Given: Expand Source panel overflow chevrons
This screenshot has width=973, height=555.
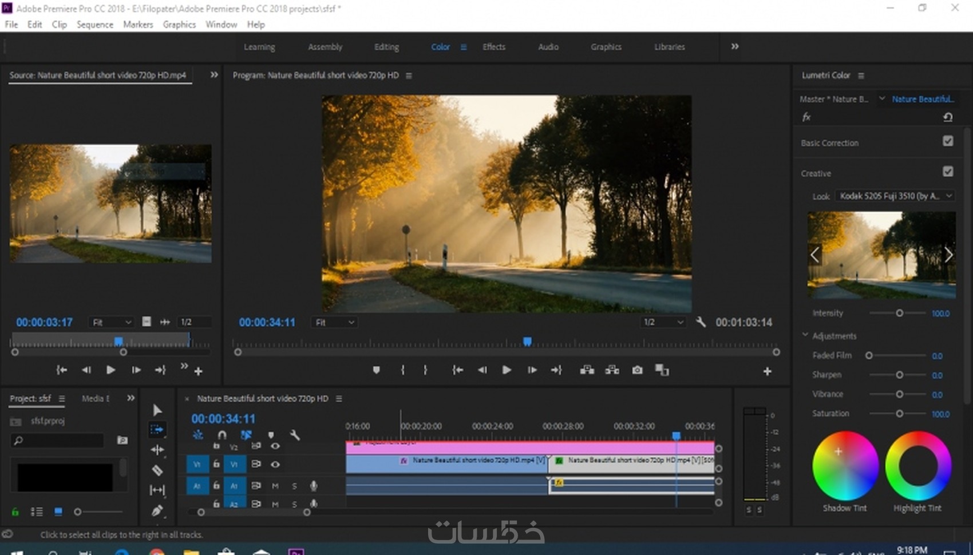Looking at the screenshot, I should (x=213, y=75).
